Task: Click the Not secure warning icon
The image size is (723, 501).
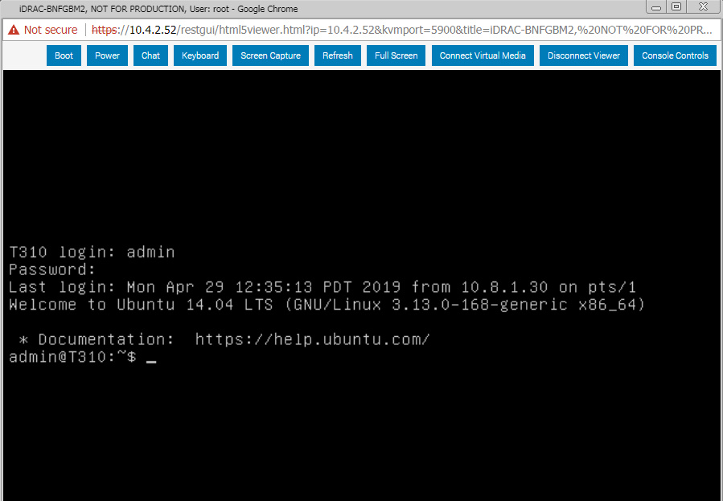Action: [x=14, y=30]
